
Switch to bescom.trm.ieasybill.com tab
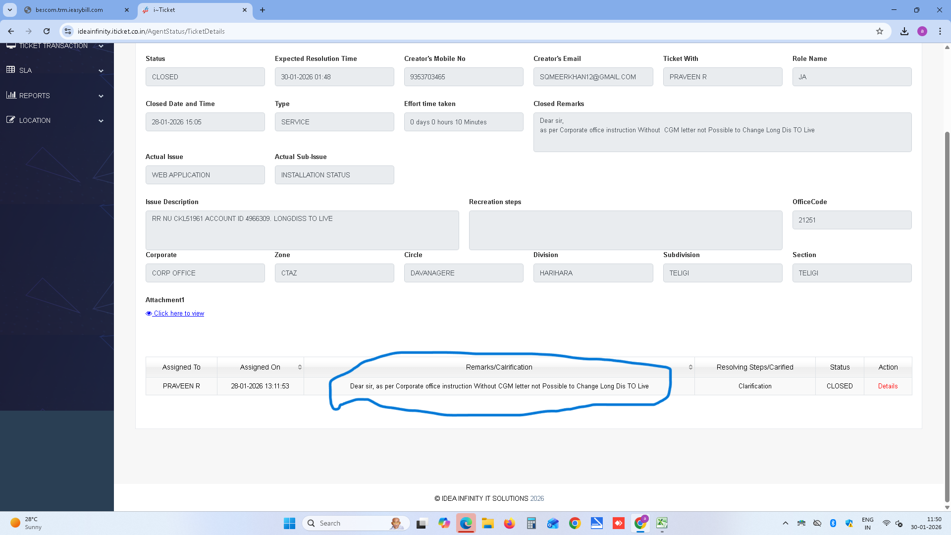(x=69, y=10)
